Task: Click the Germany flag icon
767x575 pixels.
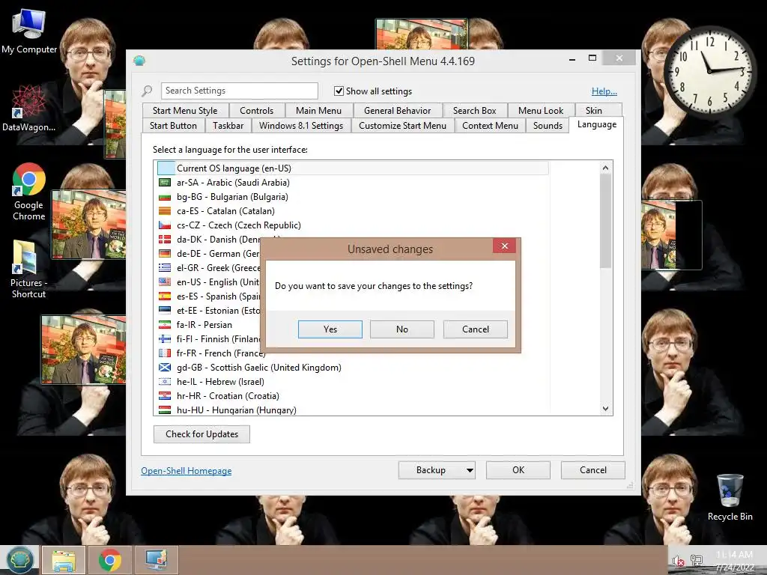Action: click(x=165, y=253)
